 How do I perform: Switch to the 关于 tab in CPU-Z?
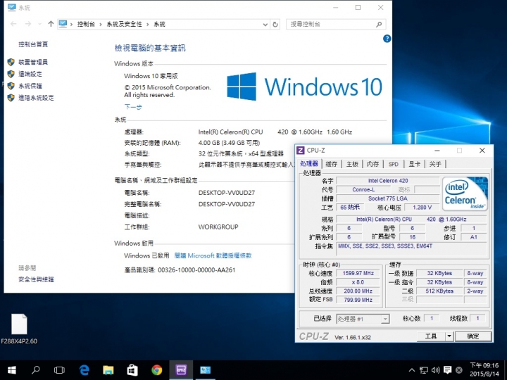pos(435,164)
